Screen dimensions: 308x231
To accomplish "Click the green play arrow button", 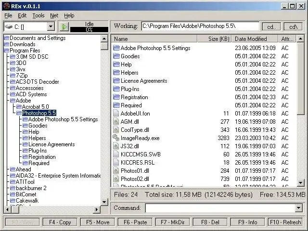I will click(64, 27).
